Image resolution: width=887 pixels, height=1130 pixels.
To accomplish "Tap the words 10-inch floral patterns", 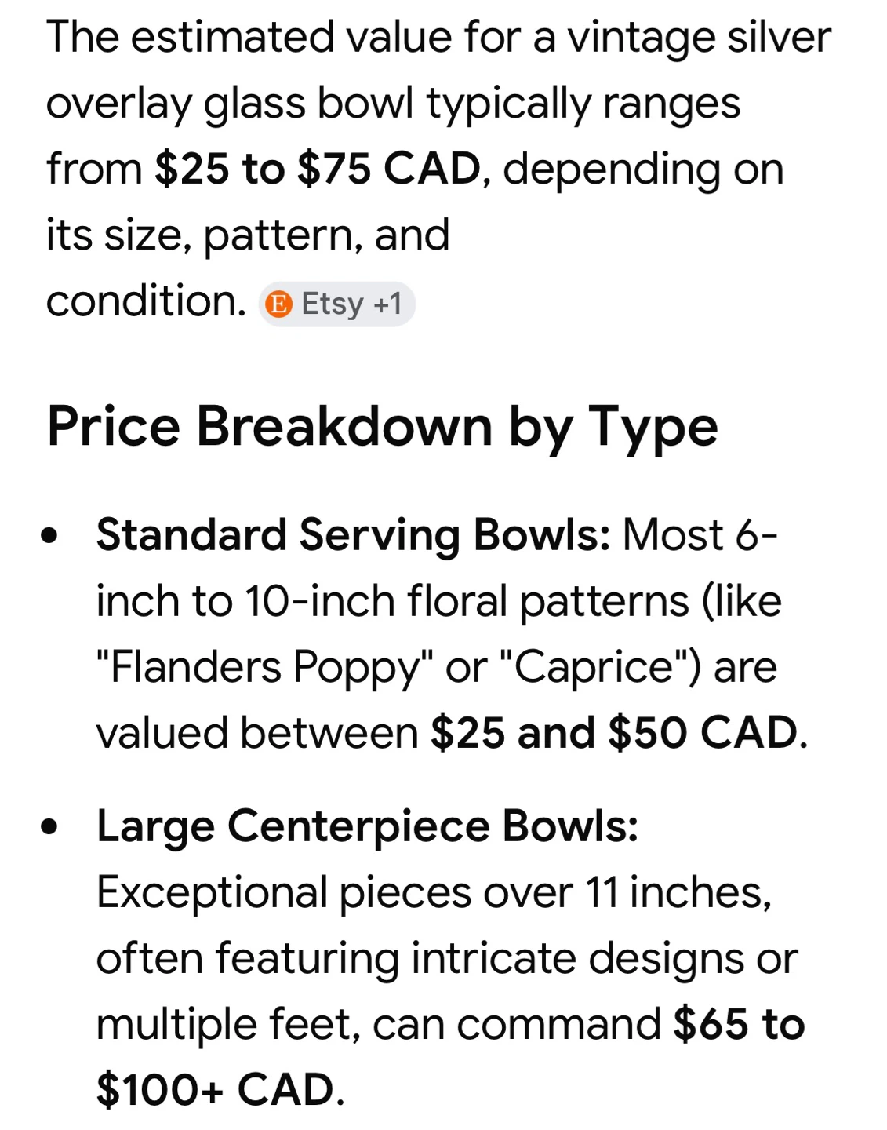I will (x=467, y=602).
